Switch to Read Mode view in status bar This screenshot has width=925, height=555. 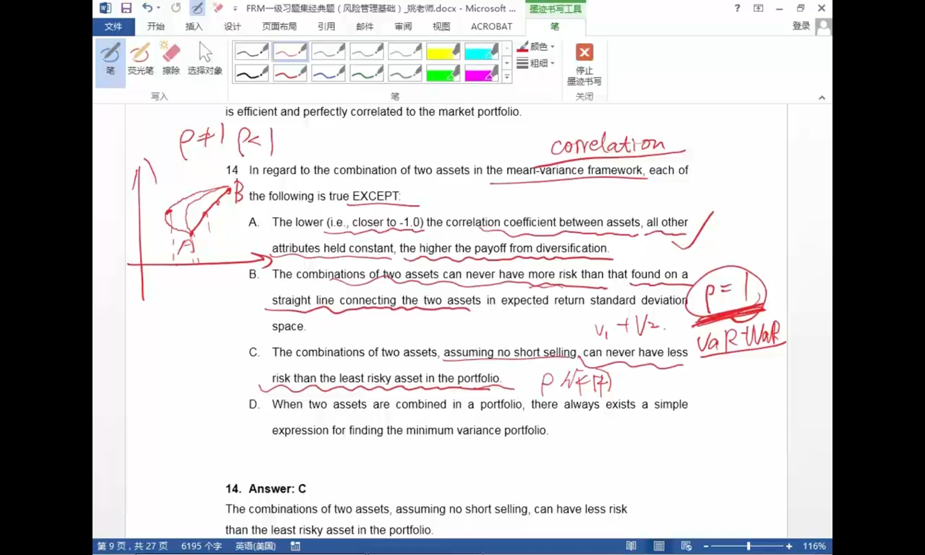(631, 546)
